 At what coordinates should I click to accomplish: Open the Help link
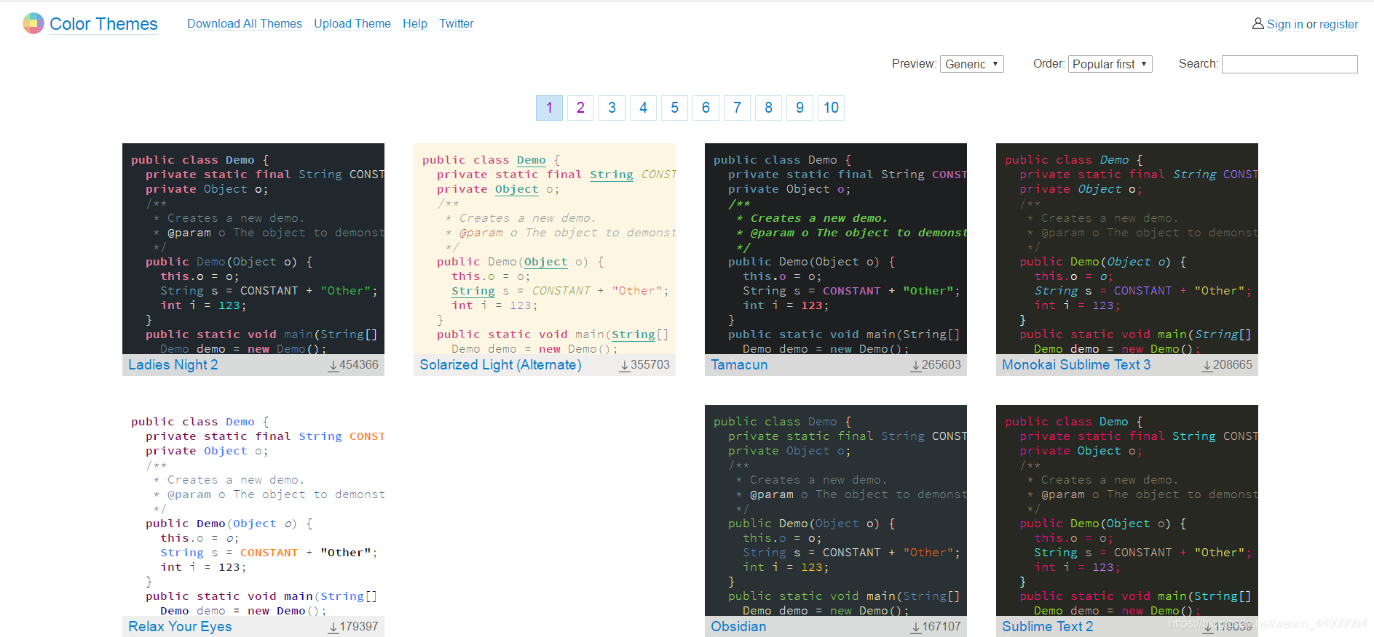pos(415,23)
